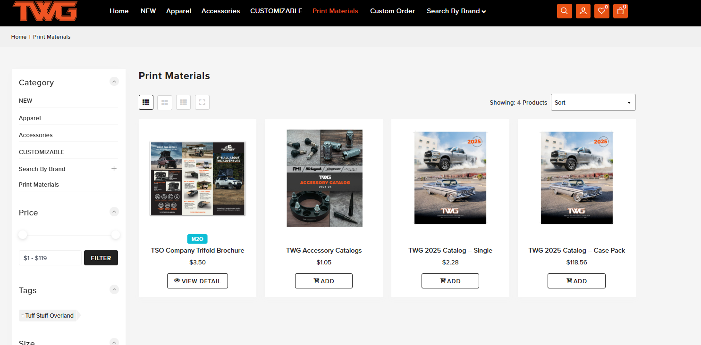Open the wishlist heart icon
This screenshot has height=345, width=701.
click(601, 11)
